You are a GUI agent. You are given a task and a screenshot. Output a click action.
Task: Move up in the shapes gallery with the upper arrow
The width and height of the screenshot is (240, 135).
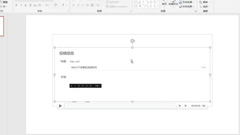(x=158, y=2)
